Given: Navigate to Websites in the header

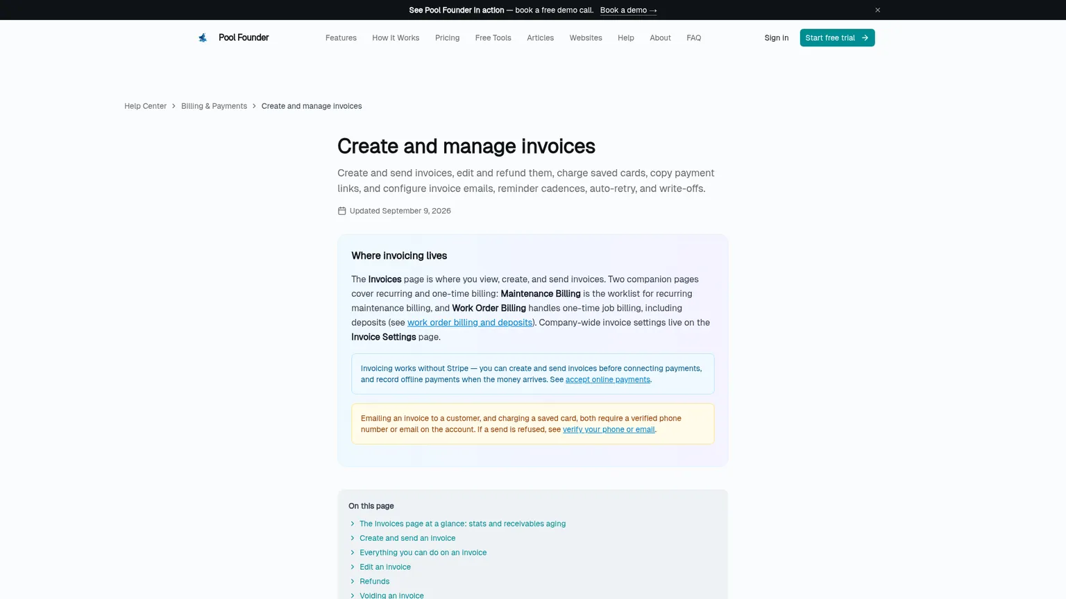Looking at the screenshot, I should click(586, 37).
